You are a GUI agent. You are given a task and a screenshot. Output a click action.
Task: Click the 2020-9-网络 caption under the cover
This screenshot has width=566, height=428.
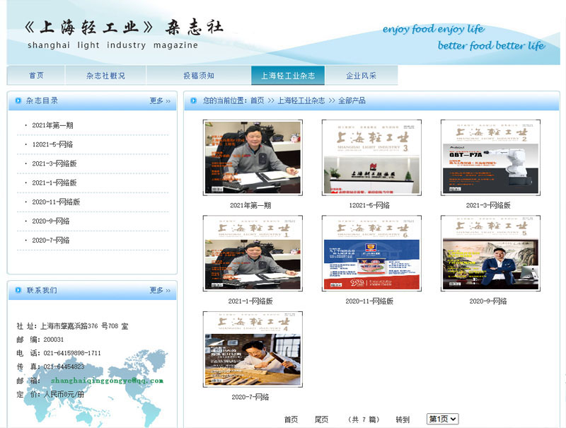pos(488,301)
